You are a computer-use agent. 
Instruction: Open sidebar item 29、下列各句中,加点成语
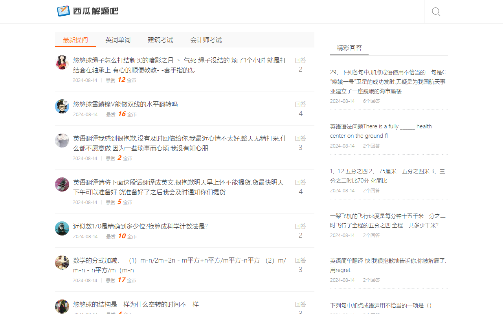click(x=389, y=82)
